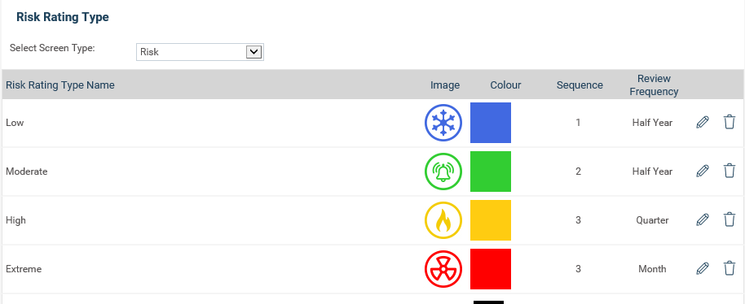The height and width of the screenshot is (304, 745).
Task: Delete the Extreme risk rating row
Action: click(x=730, y=268)
